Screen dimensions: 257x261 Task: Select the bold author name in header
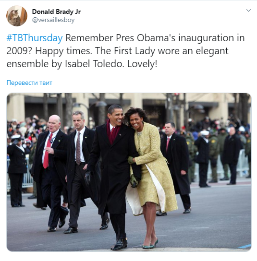56,12
